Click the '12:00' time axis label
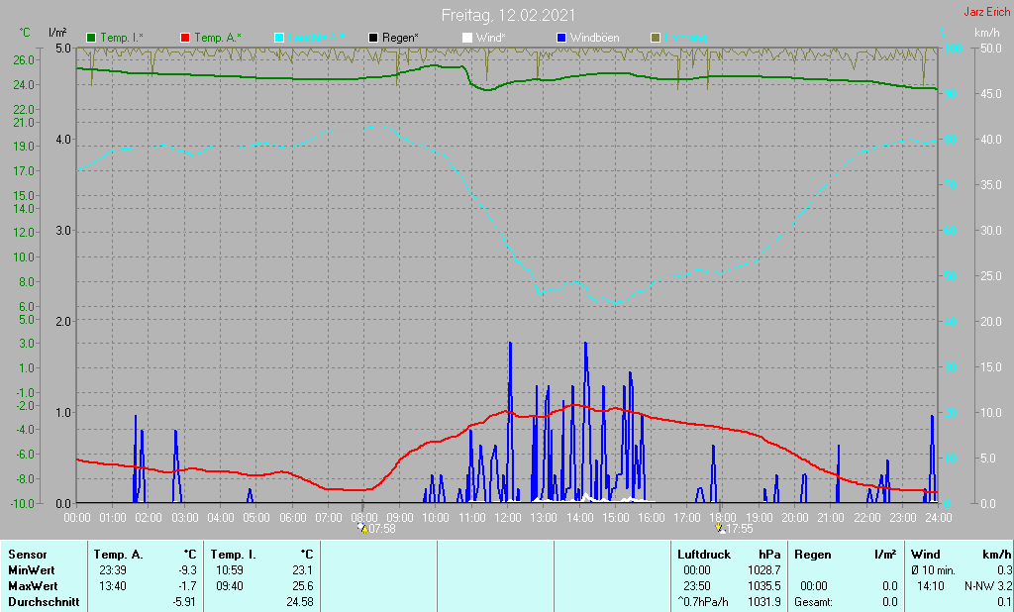This screenshot has height=612, width=1014. [x=508, y=518]
